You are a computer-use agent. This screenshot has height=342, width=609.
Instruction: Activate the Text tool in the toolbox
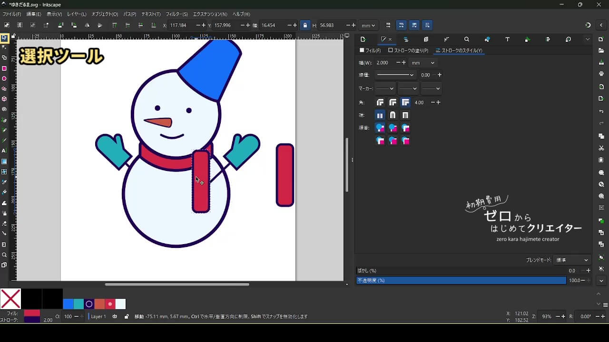coord(4,151)
